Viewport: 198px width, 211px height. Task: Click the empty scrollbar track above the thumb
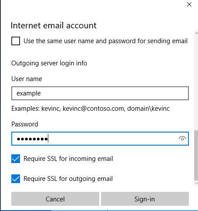tap(196, 83)
